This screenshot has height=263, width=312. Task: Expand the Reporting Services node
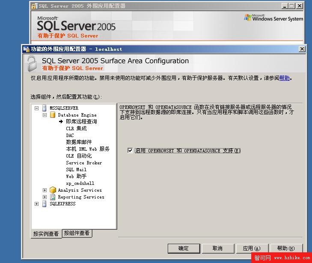tap(45, 197)
